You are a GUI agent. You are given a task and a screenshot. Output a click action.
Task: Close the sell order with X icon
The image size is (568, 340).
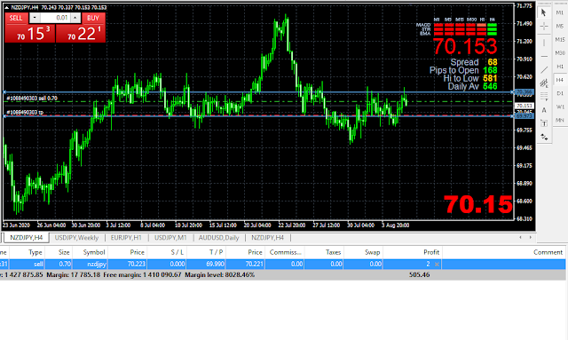437,265
